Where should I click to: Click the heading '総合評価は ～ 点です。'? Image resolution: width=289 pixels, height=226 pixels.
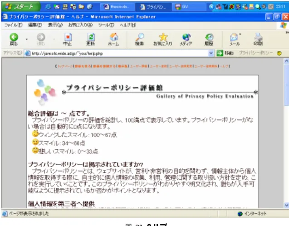59,113
